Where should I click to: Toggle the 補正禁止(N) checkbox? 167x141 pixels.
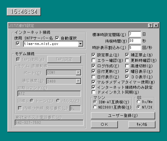point(127,55)
